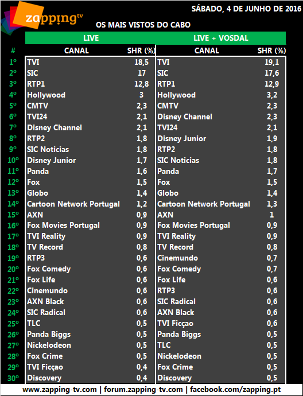Select rank 30º
Image resolution: width=303 pixels, height=396 pixels.
click(13, 378)
